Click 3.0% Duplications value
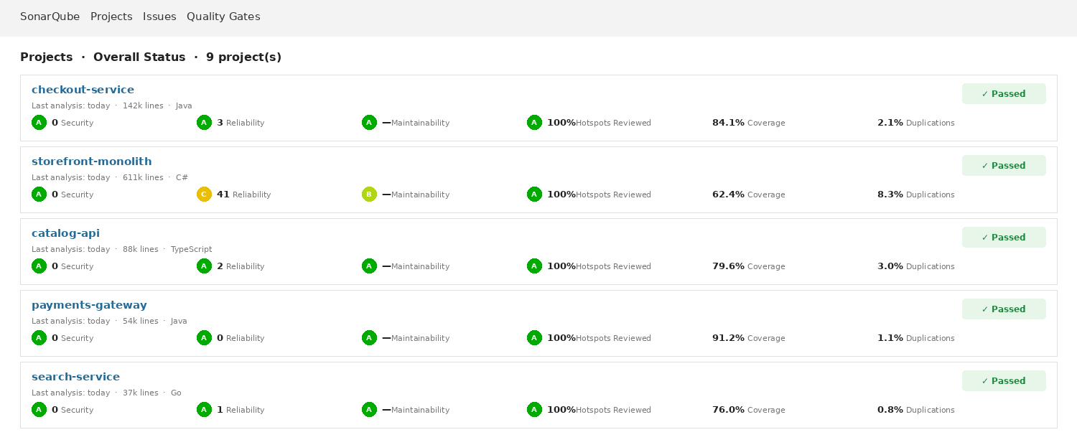The height and width of the screenshot is (445, 1077). click(890, 266)
